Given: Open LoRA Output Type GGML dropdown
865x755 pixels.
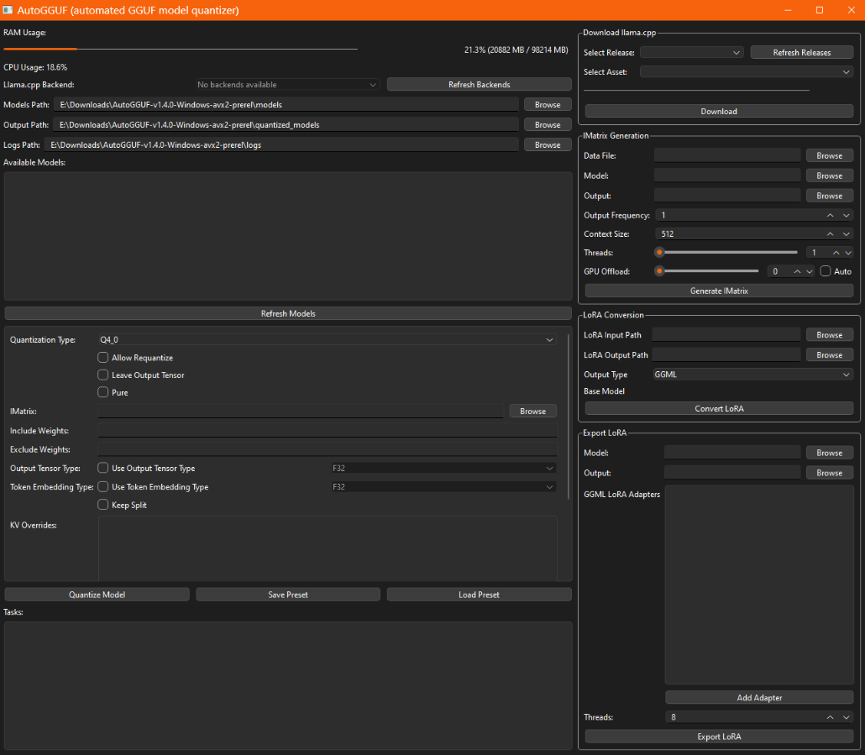Looking at the screenshot, I should (x=753, y=375).
